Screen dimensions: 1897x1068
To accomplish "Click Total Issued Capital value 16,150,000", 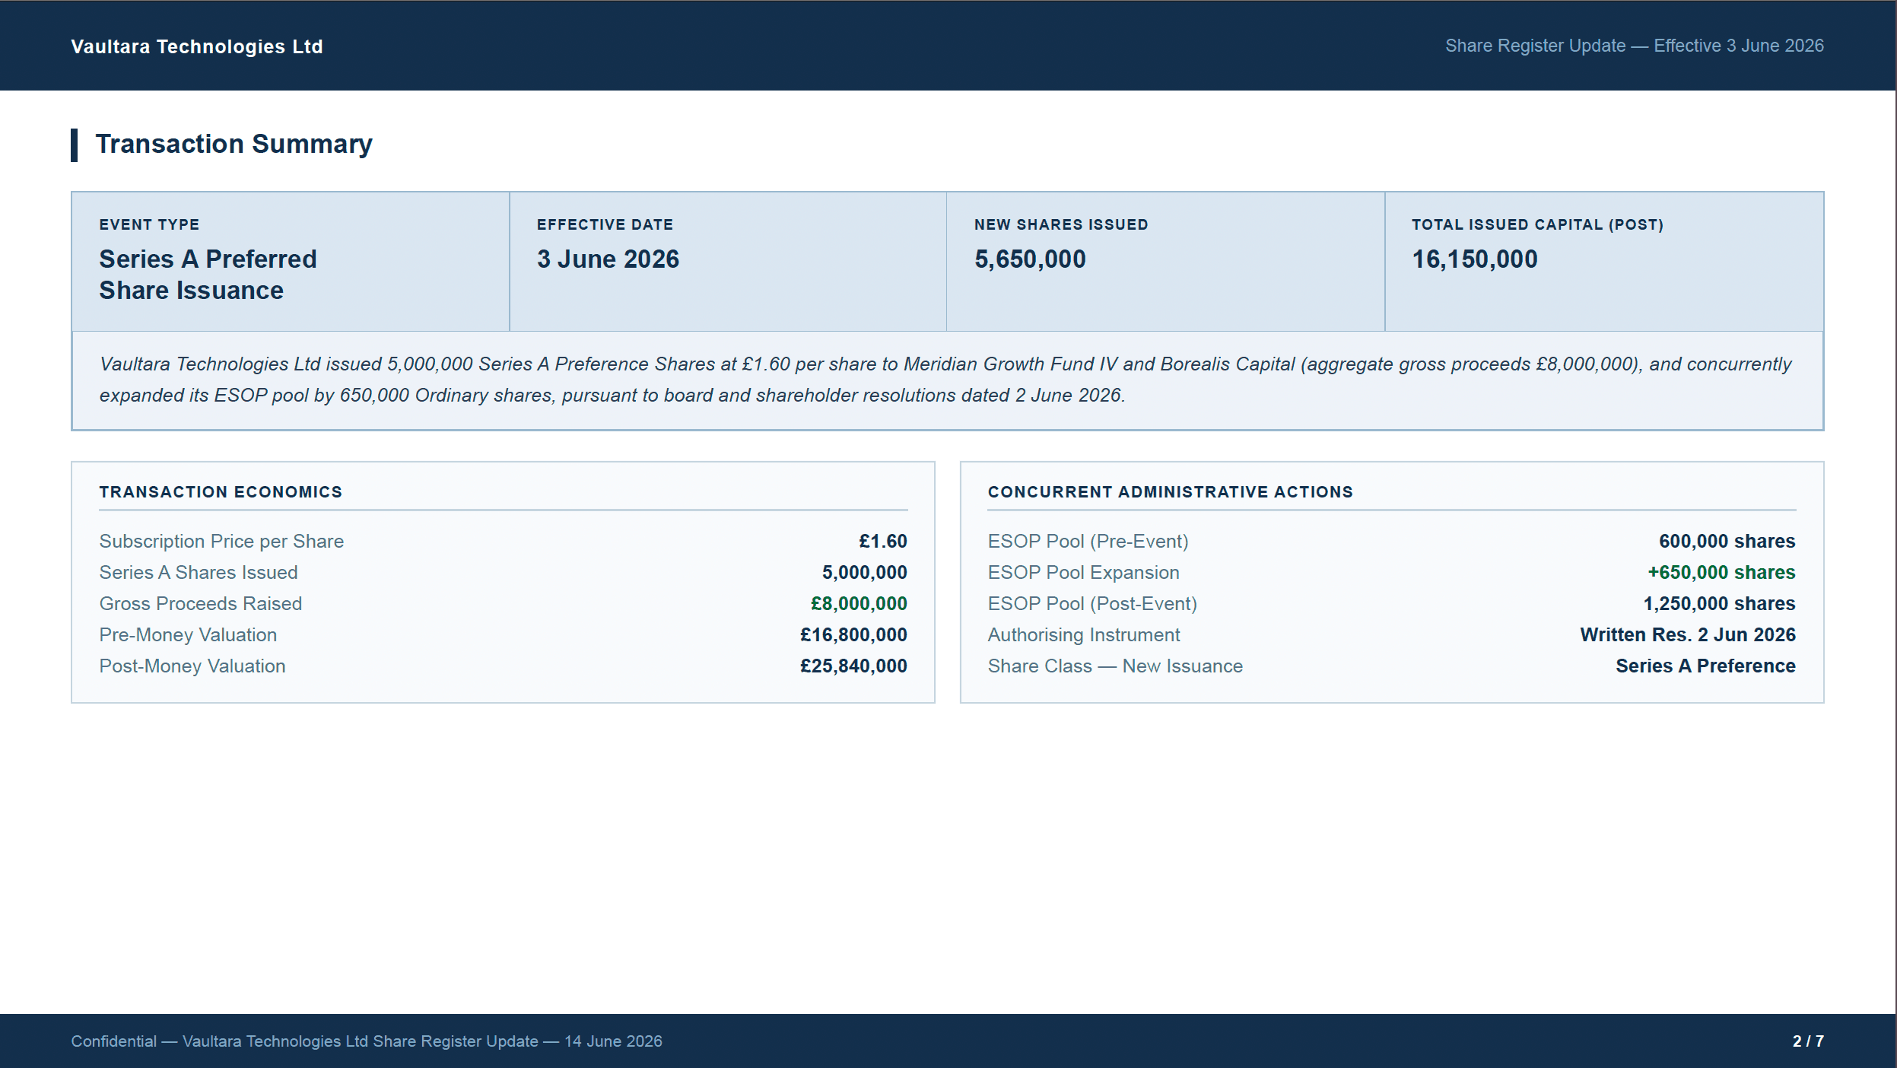I will point(1474,259).
